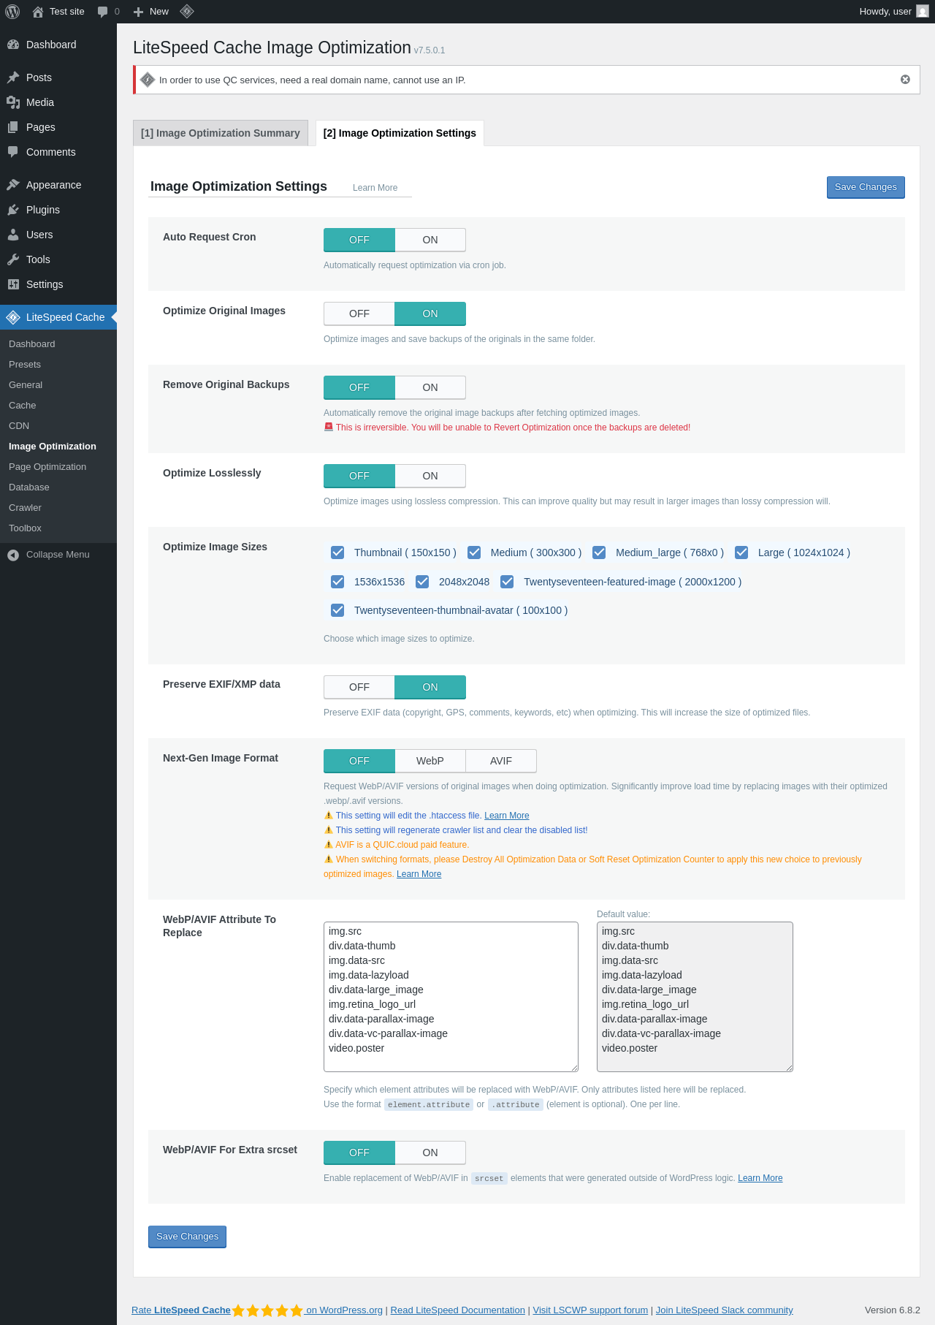Viewport: 935px width, 1325px height.
Task: Uncheck the 2048x2048 image size checkbox
Action: [422, 582]
